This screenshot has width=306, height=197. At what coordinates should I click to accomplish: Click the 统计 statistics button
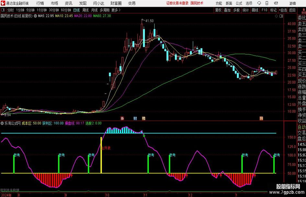point(245,10)
